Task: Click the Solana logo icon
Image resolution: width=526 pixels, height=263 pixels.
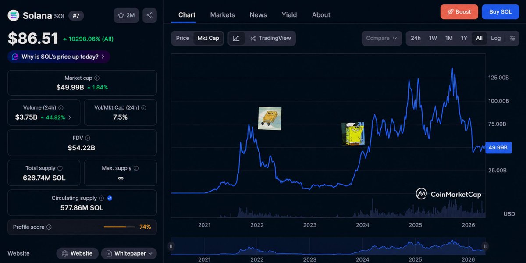Action: point(14,15)
